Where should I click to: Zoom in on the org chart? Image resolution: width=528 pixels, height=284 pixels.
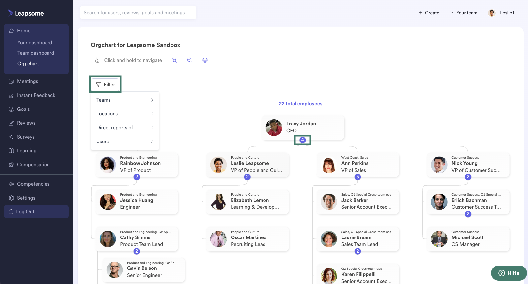[x=174, y=60]
